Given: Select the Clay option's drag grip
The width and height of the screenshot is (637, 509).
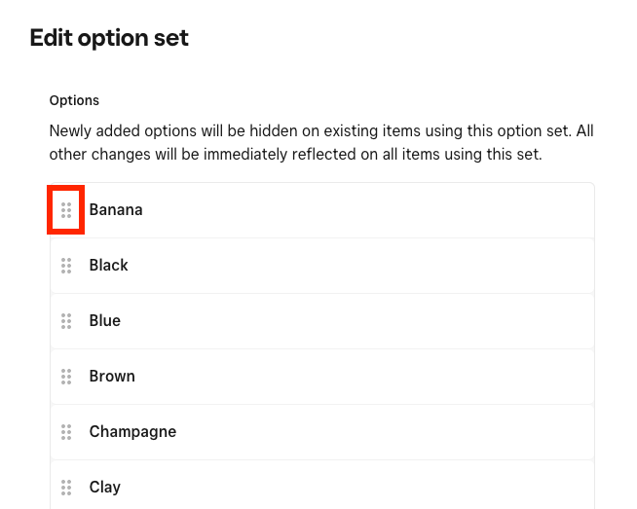Looking at the screenshot, I should click(x=66, y=487).
